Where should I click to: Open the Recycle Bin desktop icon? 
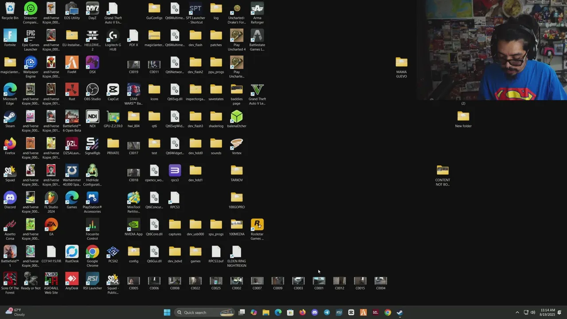tap(10, 12)
